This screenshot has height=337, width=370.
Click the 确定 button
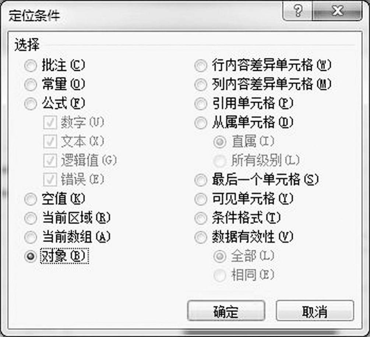(226, 312)
